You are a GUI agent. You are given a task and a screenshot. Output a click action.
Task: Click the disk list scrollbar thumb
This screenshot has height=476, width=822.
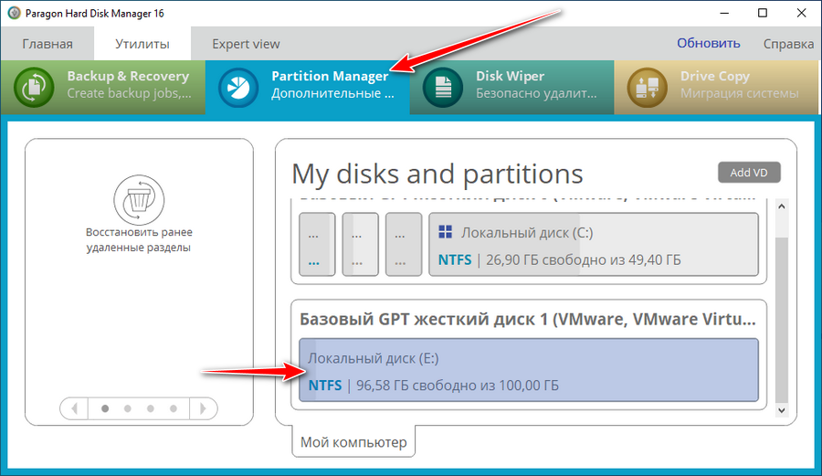(x=782, y=320)
